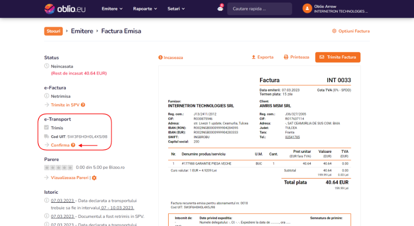This screenshot has width=414, height=226.
Task: Select Factura Emisa breadcrumb
Action: (121, 31)
